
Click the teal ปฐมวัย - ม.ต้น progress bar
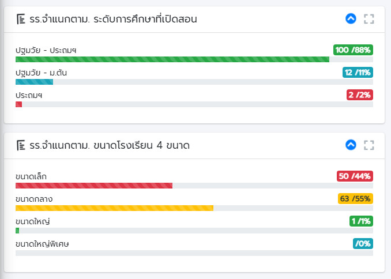[34, 82]
